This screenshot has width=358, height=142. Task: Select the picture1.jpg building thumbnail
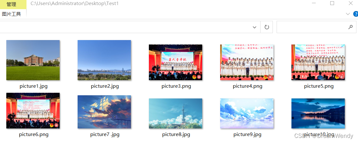point(33,60)
